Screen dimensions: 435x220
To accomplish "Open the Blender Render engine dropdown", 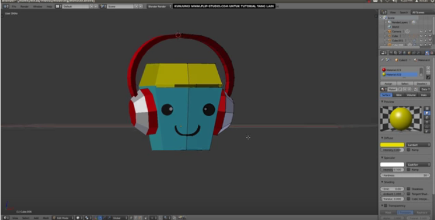I will [159, 6].
